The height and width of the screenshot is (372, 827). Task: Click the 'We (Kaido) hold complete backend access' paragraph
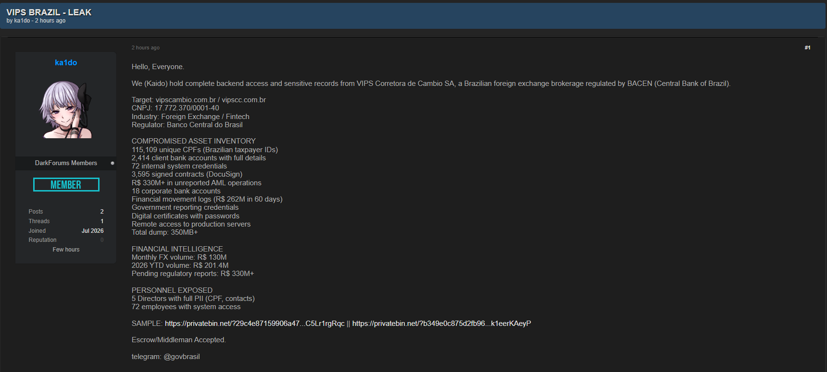(431, 84)
